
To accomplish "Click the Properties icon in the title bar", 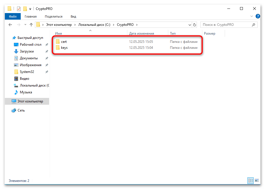I will (19, 9).
